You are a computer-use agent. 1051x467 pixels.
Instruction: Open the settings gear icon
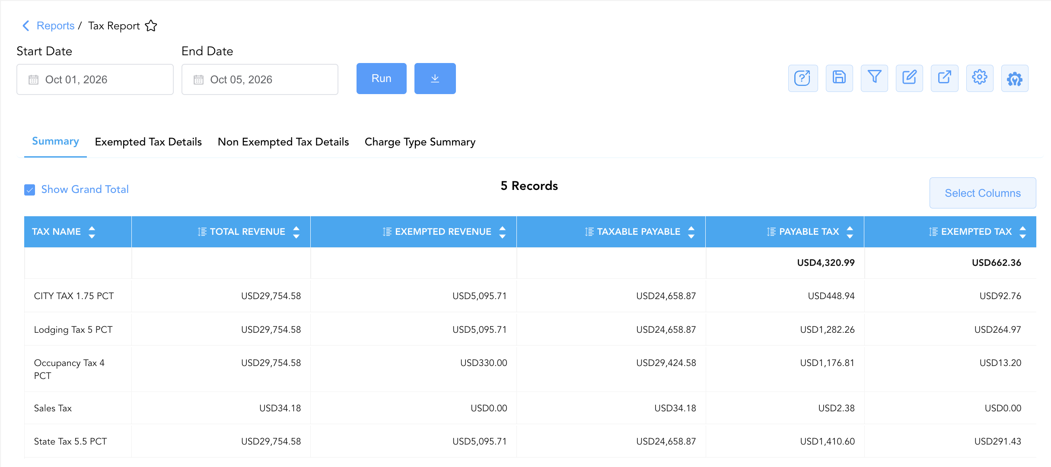[x=979, y=79]
